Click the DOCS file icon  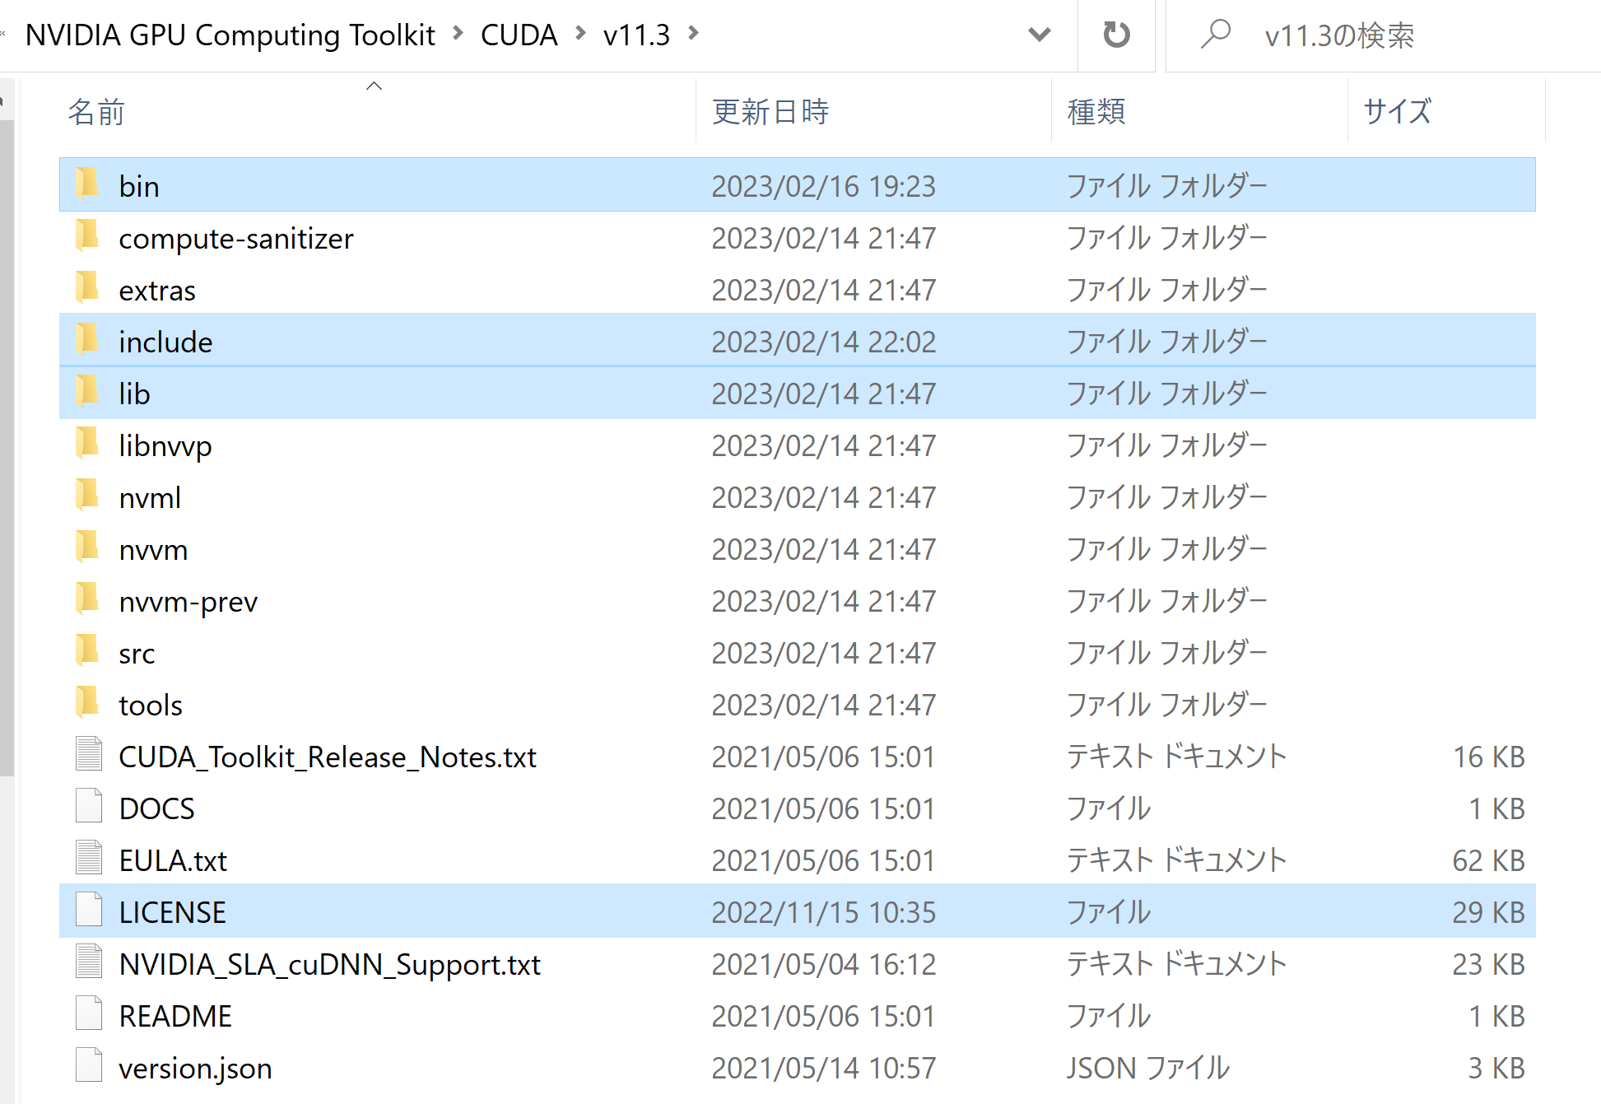pyautogui.click(x=89, y=807)
